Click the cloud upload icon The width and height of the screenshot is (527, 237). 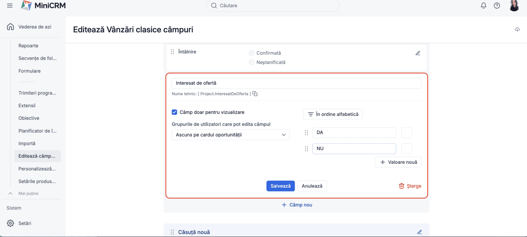pos(517,30)
